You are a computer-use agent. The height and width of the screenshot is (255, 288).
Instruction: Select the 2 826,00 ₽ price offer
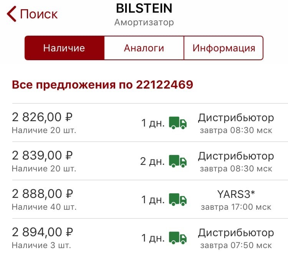[x=42, y=117]
